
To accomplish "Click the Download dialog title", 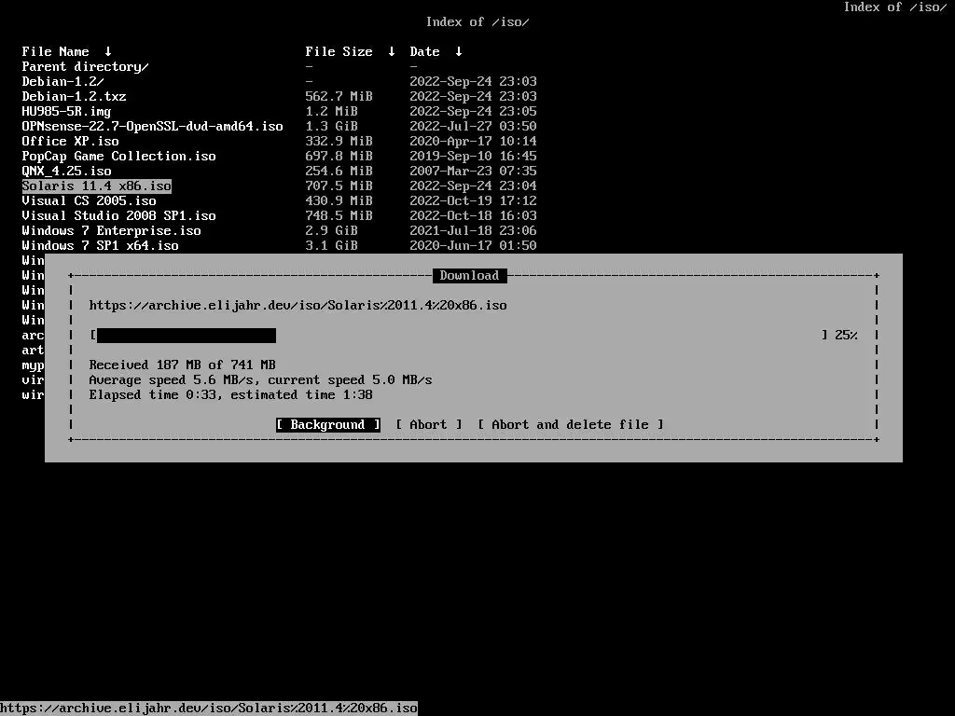I will click(470, 275).
